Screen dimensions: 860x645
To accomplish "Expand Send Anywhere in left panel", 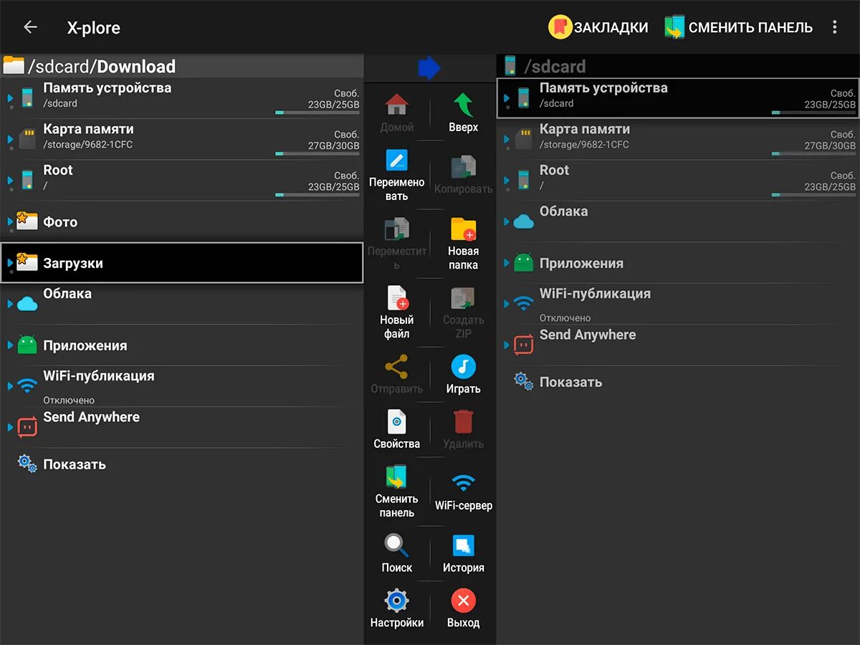I will (x=10, y=427).
